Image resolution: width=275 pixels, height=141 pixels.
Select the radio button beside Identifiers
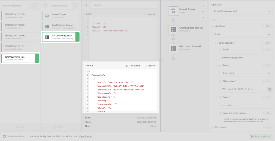pos(213,26)
